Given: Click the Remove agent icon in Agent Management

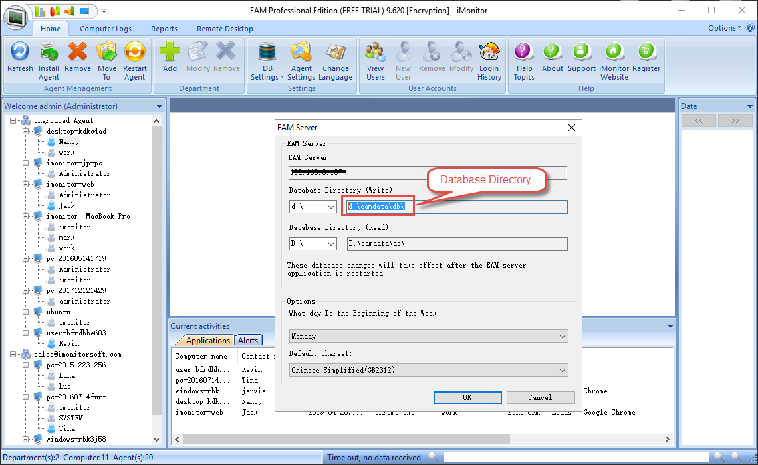Looking at the screenshot, I should (x=77, y=51).
